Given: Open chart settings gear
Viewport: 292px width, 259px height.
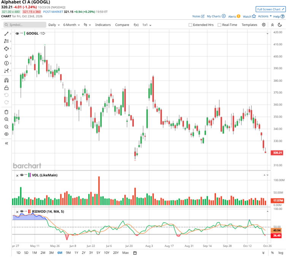Looking at the screenshot, I should pos(264,25).
